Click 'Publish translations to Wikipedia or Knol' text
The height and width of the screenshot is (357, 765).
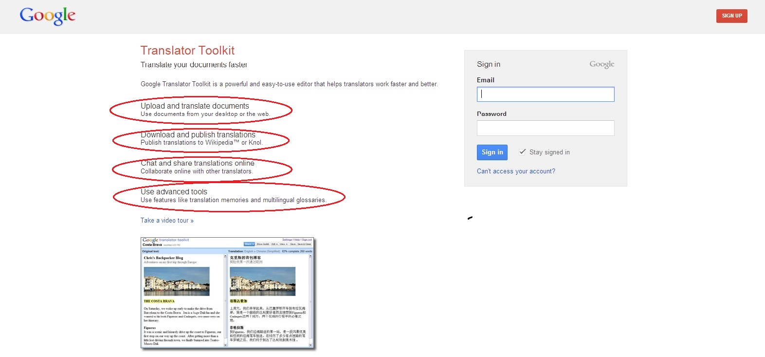(x=201, y=143)
